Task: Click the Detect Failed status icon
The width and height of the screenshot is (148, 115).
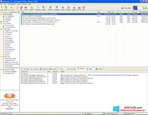Action: (x=125, y=113)
